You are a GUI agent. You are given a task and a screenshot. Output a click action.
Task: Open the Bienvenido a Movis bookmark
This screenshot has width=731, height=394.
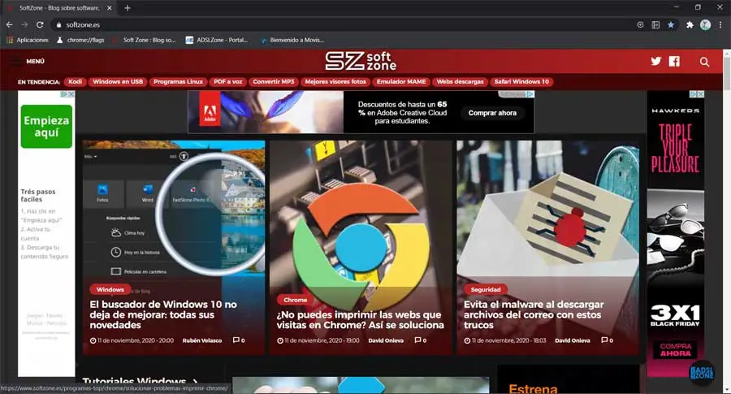[292, 40]
